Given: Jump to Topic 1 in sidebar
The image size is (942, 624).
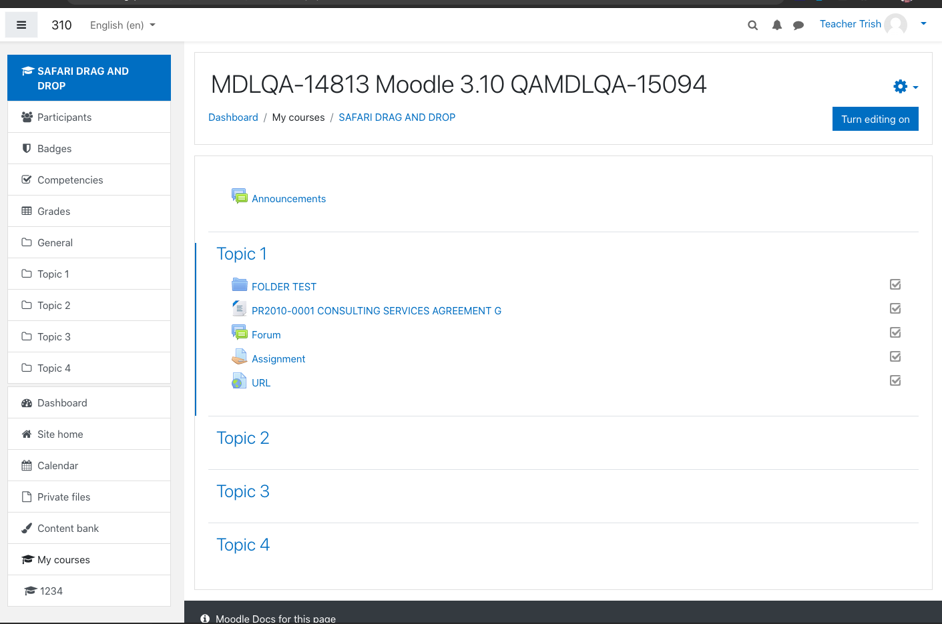Looking at the screenshot, I should [89, 274].
